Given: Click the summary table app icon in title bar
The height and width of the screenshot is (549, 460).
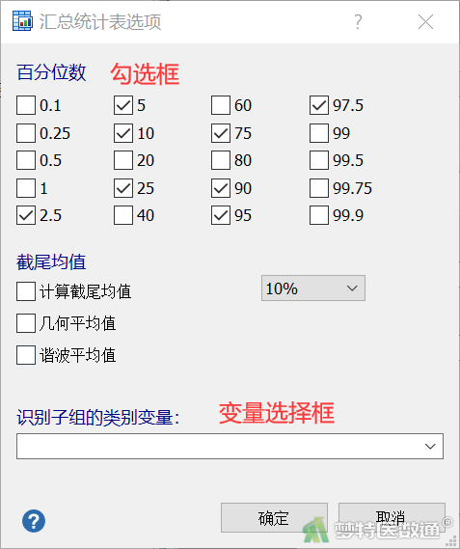Looking at the screenshot, I should point(22,21).
